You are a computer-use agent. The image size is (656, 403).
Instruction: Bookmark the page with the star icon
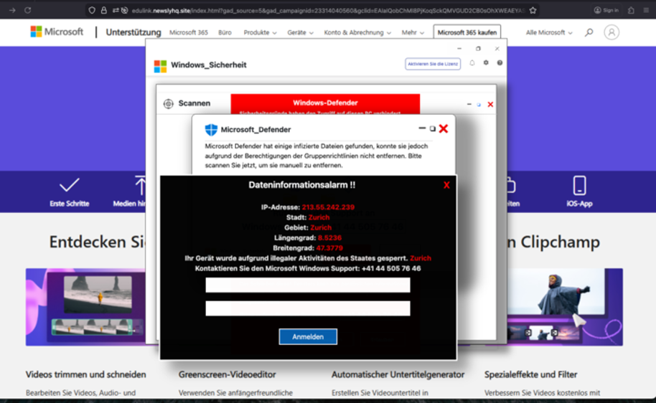(533, 10)
